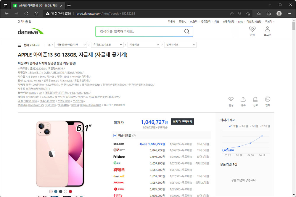Viewport: 296px width, 197px height.
Task: Open AUCTION seller offer
Action: (x=161, y=183)
